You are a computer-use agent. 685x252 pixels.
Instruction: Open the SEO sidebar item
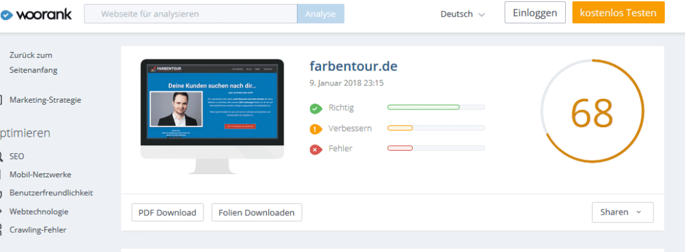pos(17,156)
